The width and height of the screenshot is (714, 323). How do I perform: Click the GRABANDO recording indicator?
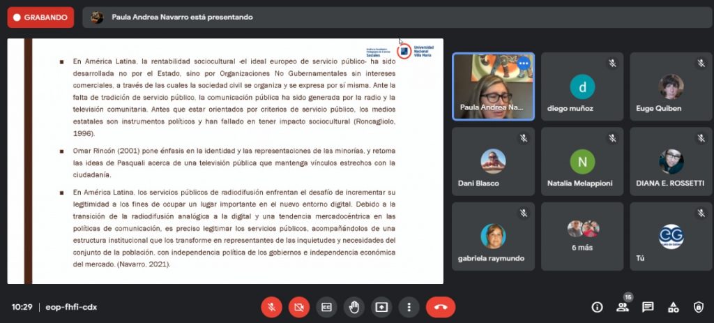pos(40,17)
